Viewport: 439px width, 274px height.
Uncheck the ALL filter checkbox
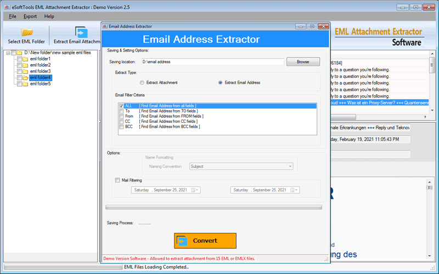click(x=121, y=106)
